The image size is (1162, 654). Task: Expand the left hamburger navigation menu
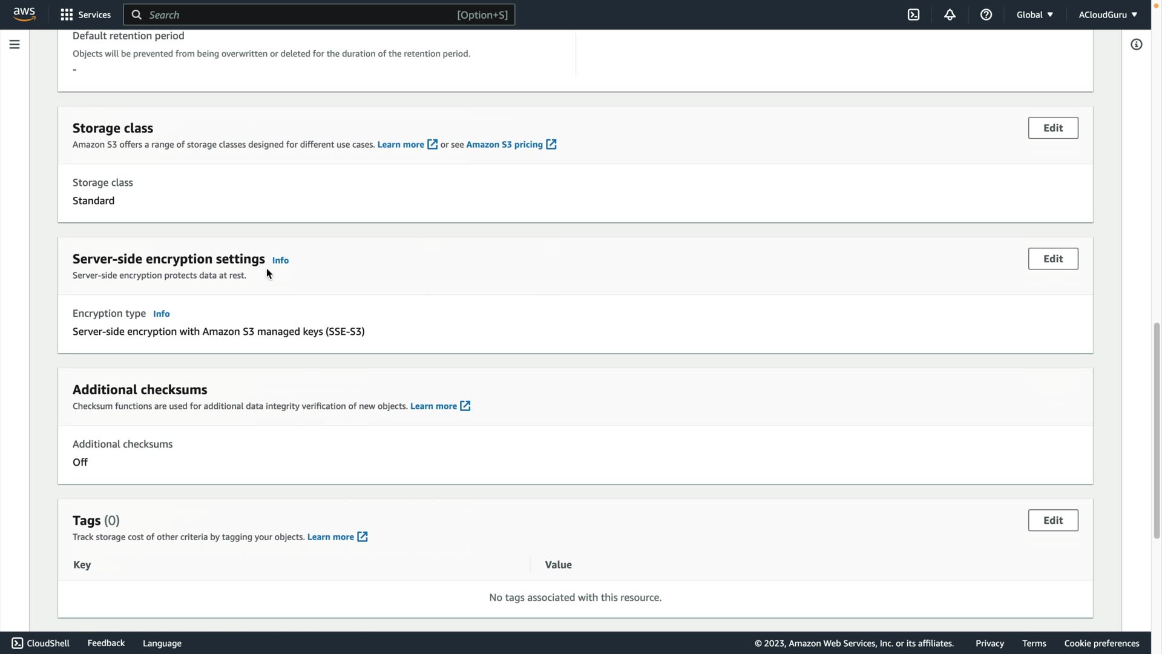(x=15, y=44)
